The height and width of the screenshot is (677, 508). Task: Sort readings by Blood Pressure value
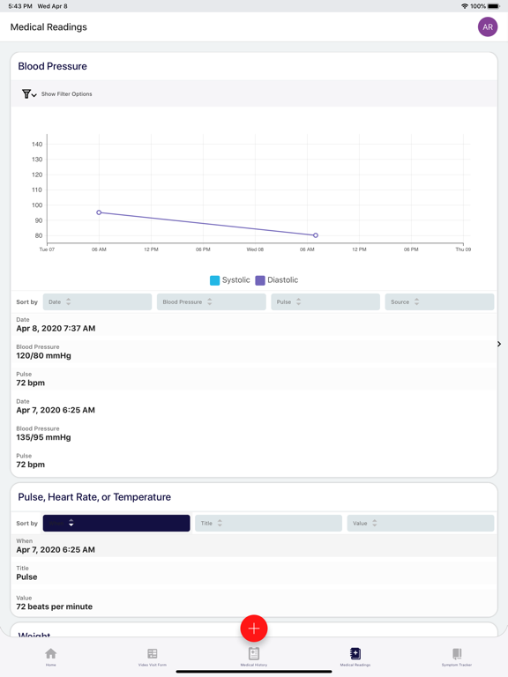pyautogui.click(x=212, y=301)
